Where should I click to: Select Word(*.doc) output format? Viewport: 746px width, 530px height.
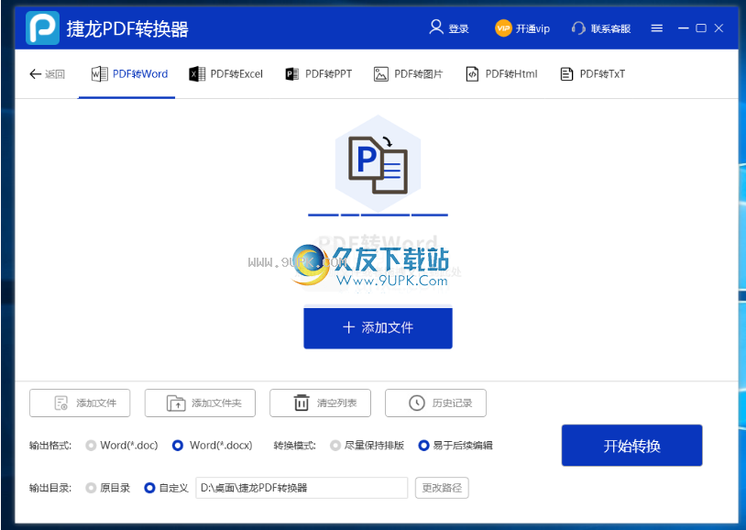tap(122, 446)
